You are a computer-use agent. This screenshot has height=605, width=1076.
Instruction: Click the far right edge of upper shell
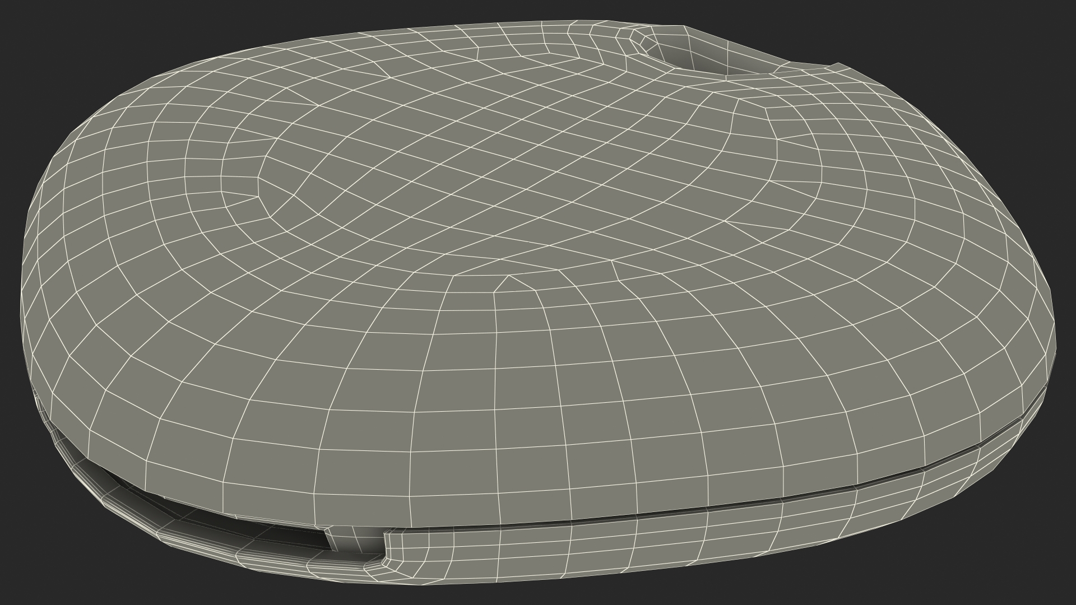coord(1052,336)
